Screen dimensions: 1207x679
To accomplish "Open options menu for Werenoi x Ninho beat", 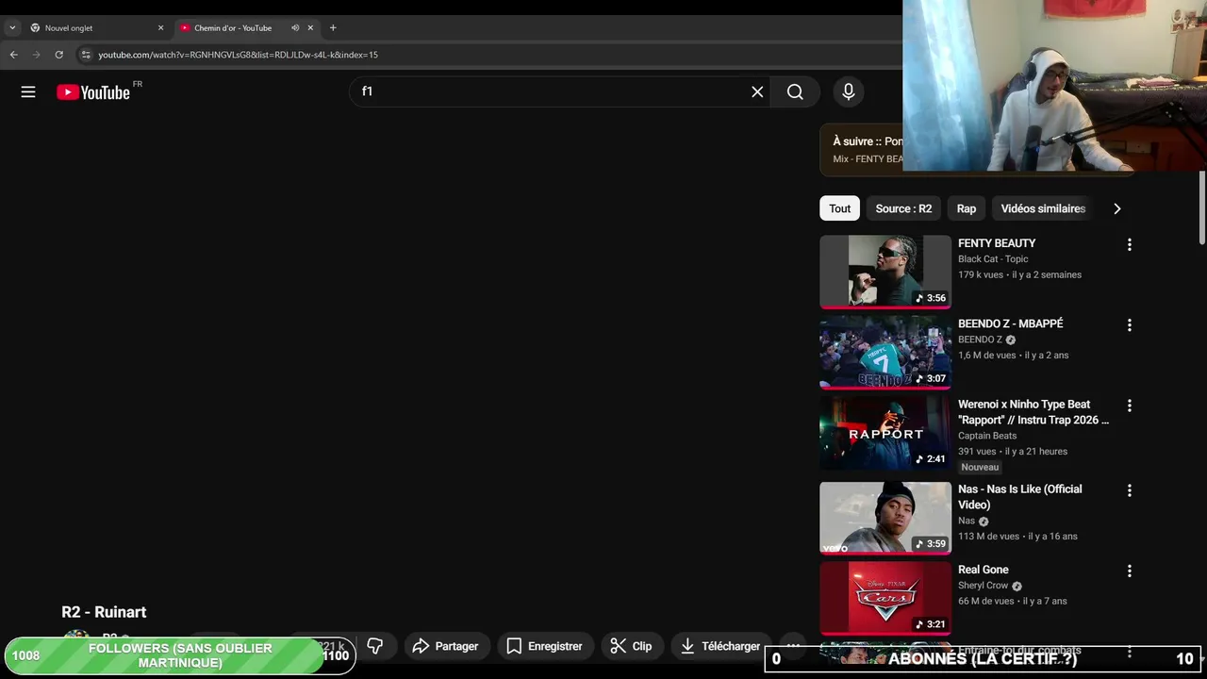I will pyautogui.click(x=1129, y=406).
